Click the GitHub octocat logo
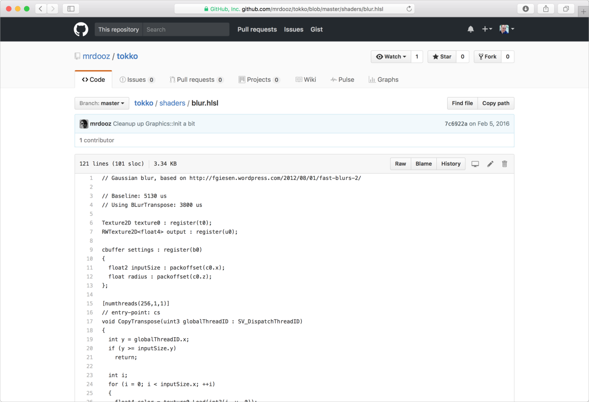Image resolution: width=589 pixels, height=402 pixels. point(81,29)
